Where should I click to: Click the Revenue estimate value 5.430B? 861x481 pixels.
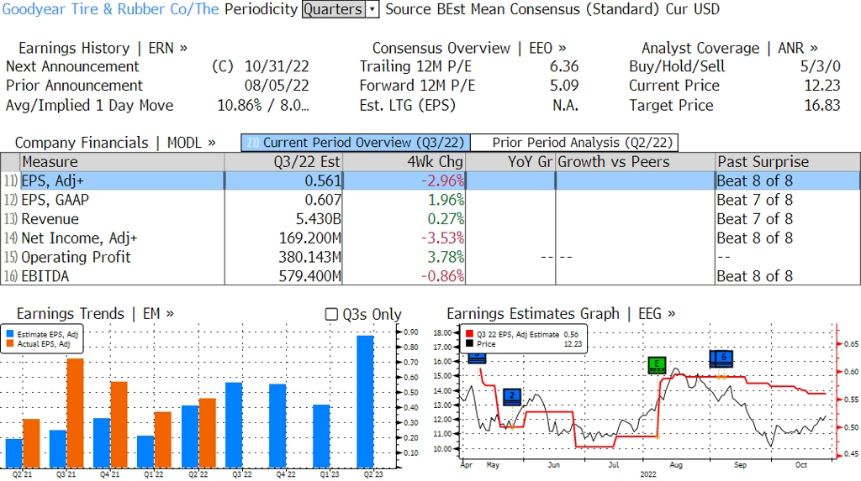tap(319, 219)
